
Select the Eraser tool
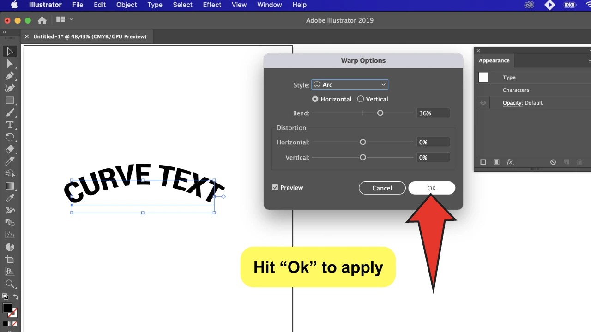[x=10, y=148]
